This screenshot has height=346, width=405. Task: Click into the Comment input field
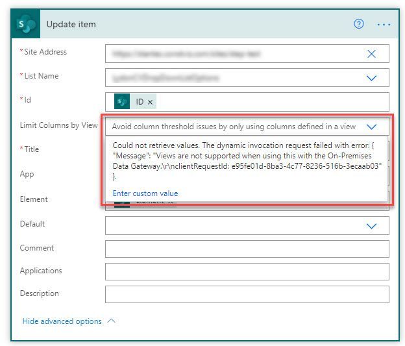[247, 249]
